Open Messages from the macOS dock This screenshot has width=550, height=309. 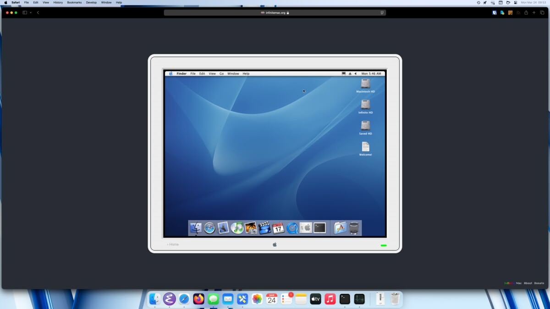coord(213,299)
